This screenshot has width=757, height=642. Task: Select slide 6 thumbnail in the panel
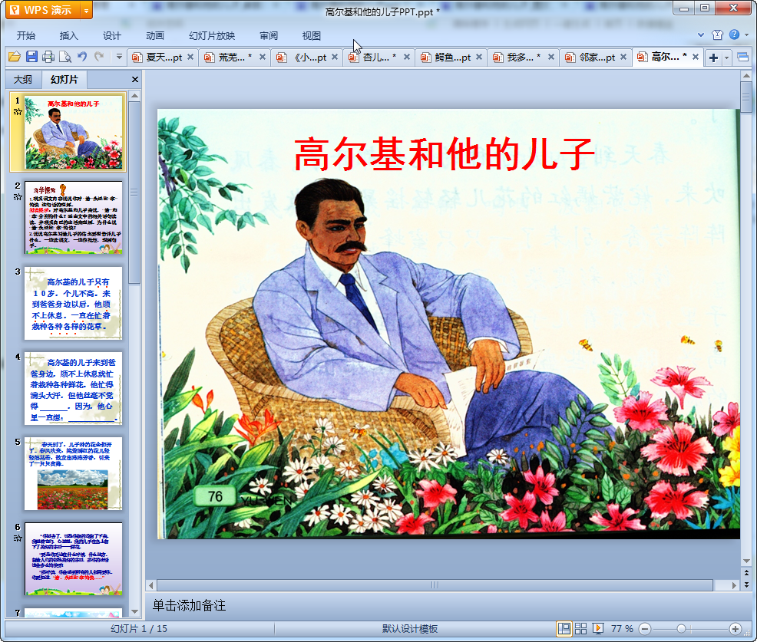[74, 559]
